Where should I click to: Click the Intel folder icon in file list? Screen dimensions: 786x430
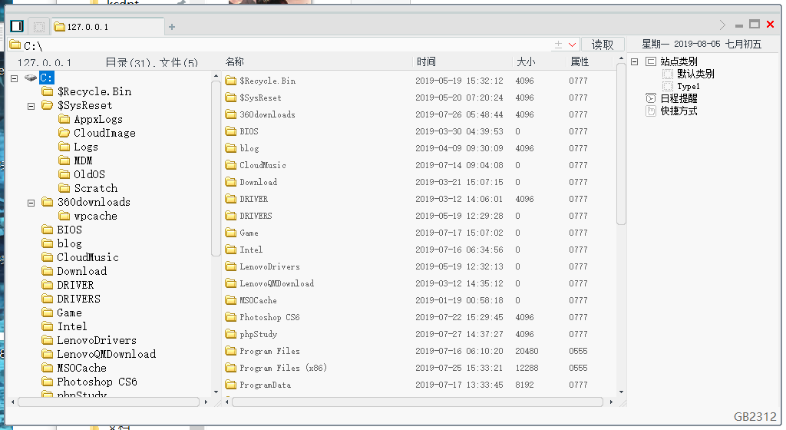click(x=230, y=250)
